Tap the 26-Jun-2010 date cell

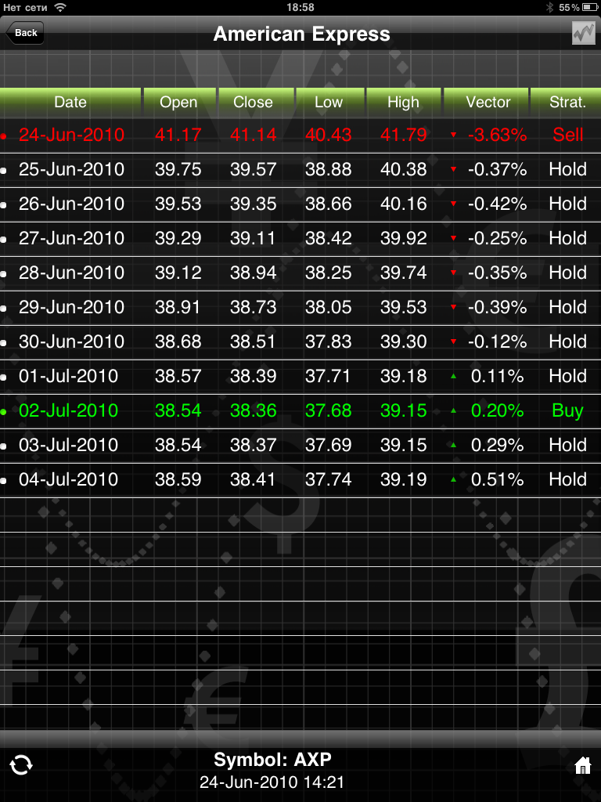[71, 204]
